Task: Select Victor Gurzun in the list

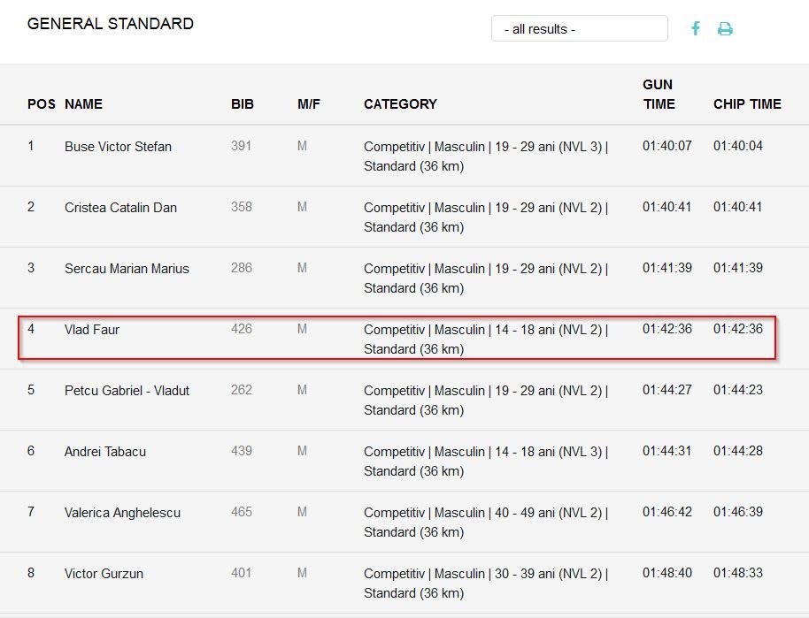Action: click(104, 574)
